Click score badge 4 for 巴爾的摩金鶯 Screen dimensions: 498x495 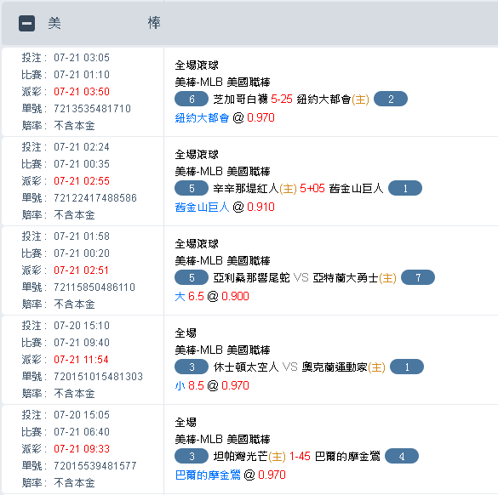[x=402, y=456]
